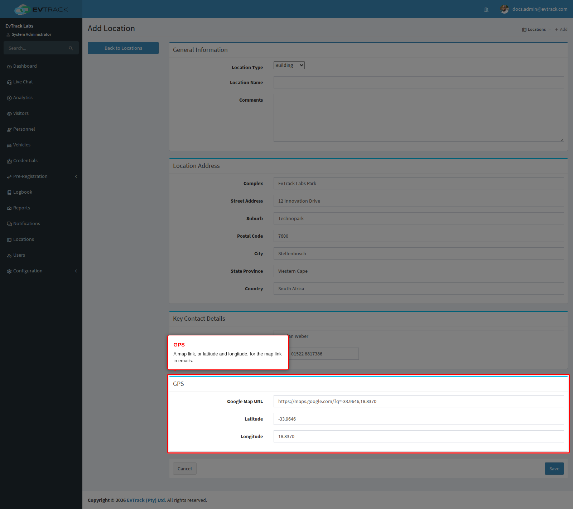Click the Save button

pos(554,469)
